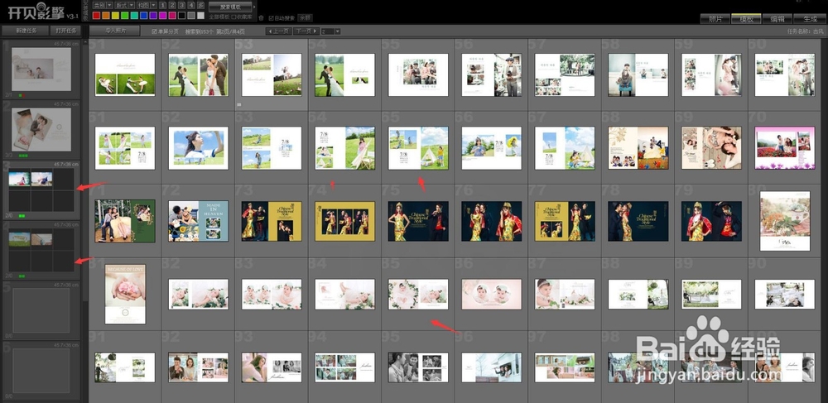Pick the white color filter swatch
This screenshot has width=828, height=403.
click(200, 15)
